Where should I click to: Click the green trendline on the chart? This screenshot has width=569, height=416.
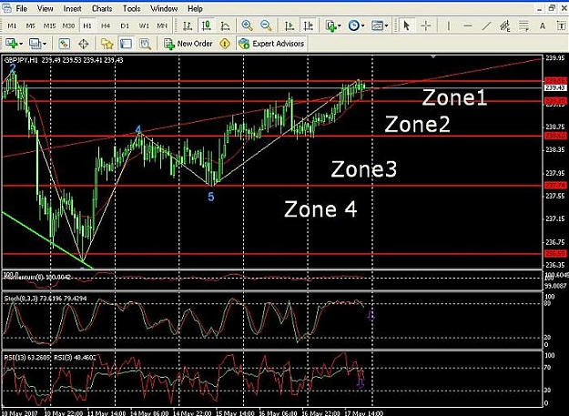pyautogui.click(x=47, y=239)
